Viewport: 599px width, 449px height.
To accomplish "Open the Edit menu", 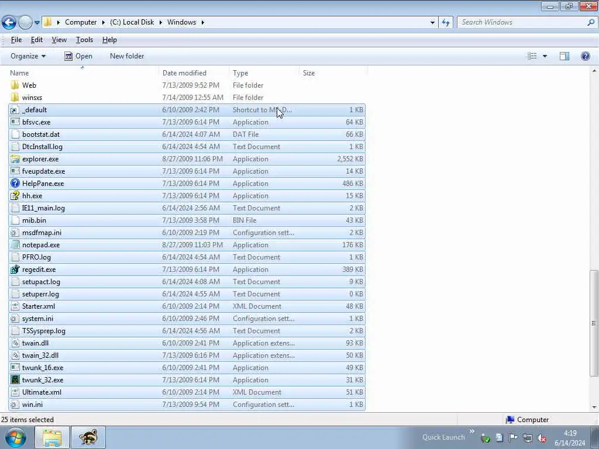I will 37,40.
